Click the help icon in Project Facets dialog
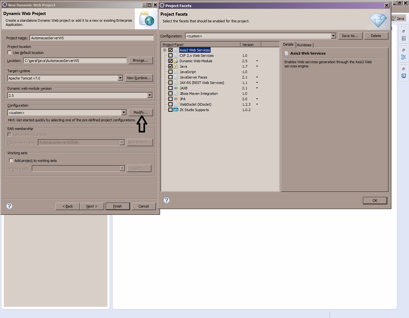 (166, 200)
